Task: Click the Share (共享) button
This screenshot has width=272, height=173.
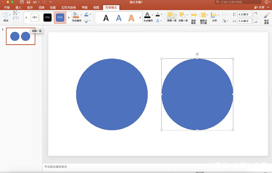Action: (259, 7)
